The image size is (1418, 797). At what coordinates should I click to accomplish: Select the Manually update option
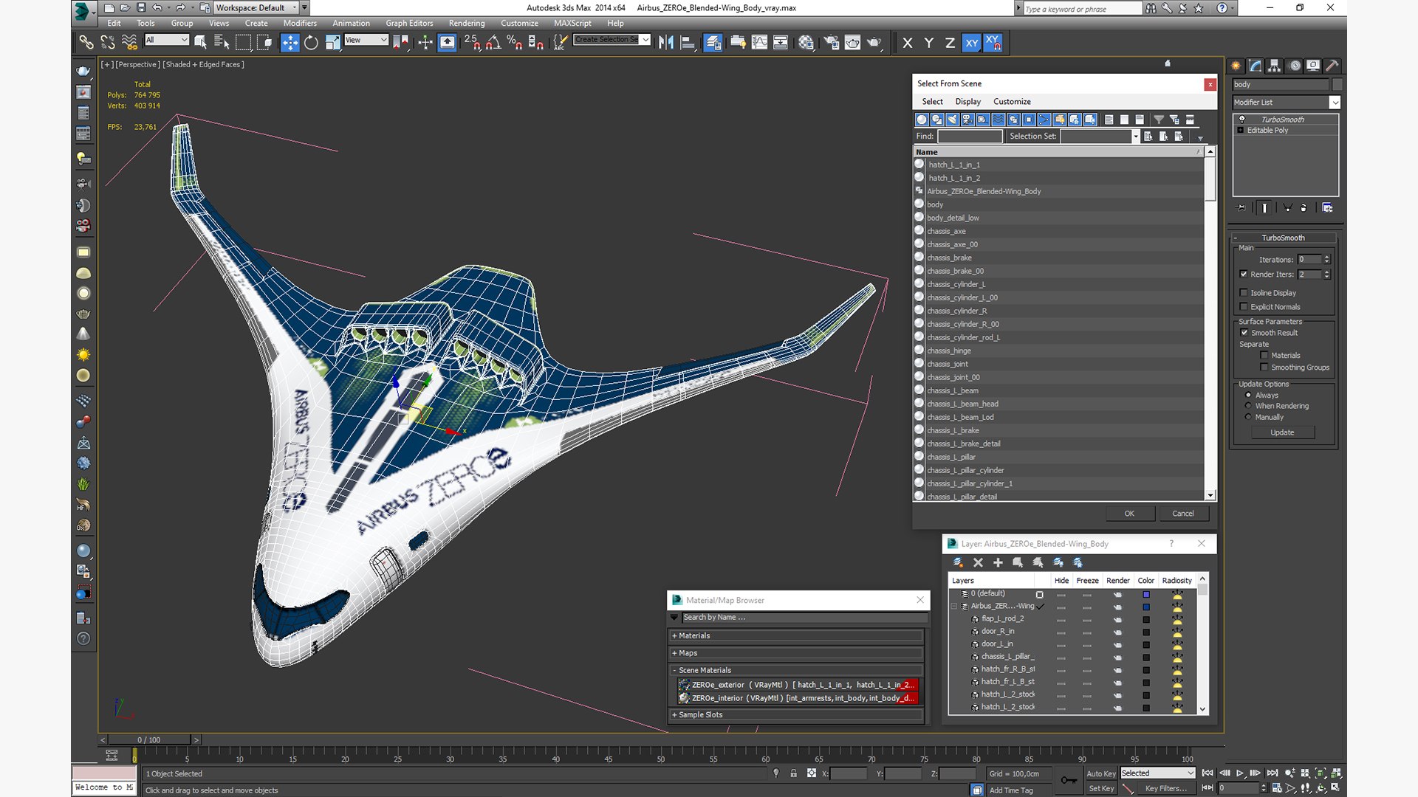coord(1248,417)
